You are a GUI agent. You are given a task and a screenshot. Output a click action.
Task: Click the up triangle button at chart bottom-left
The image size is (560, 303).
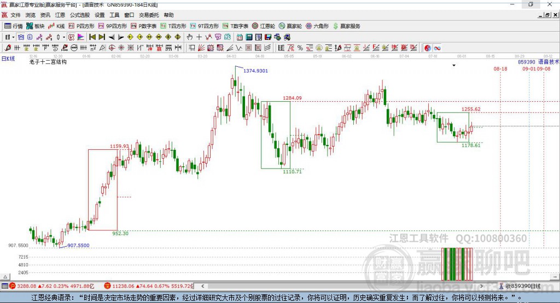(x=5, y=277)
